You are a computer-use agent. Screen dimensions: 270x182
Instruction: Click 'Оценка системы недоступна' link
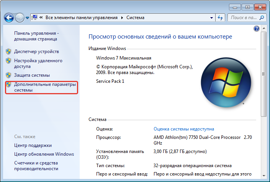pos(184,129)
